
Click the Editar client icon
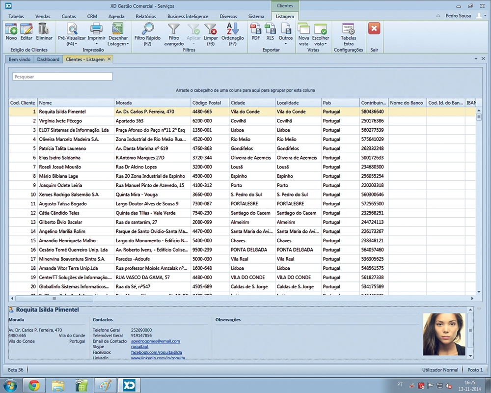pyautogui.click(x=26, y=29)
